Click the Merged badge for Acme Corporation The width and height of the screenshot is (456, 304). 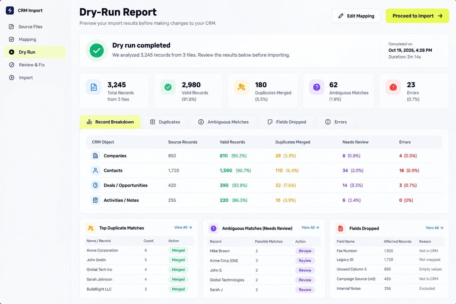point(178,250)
